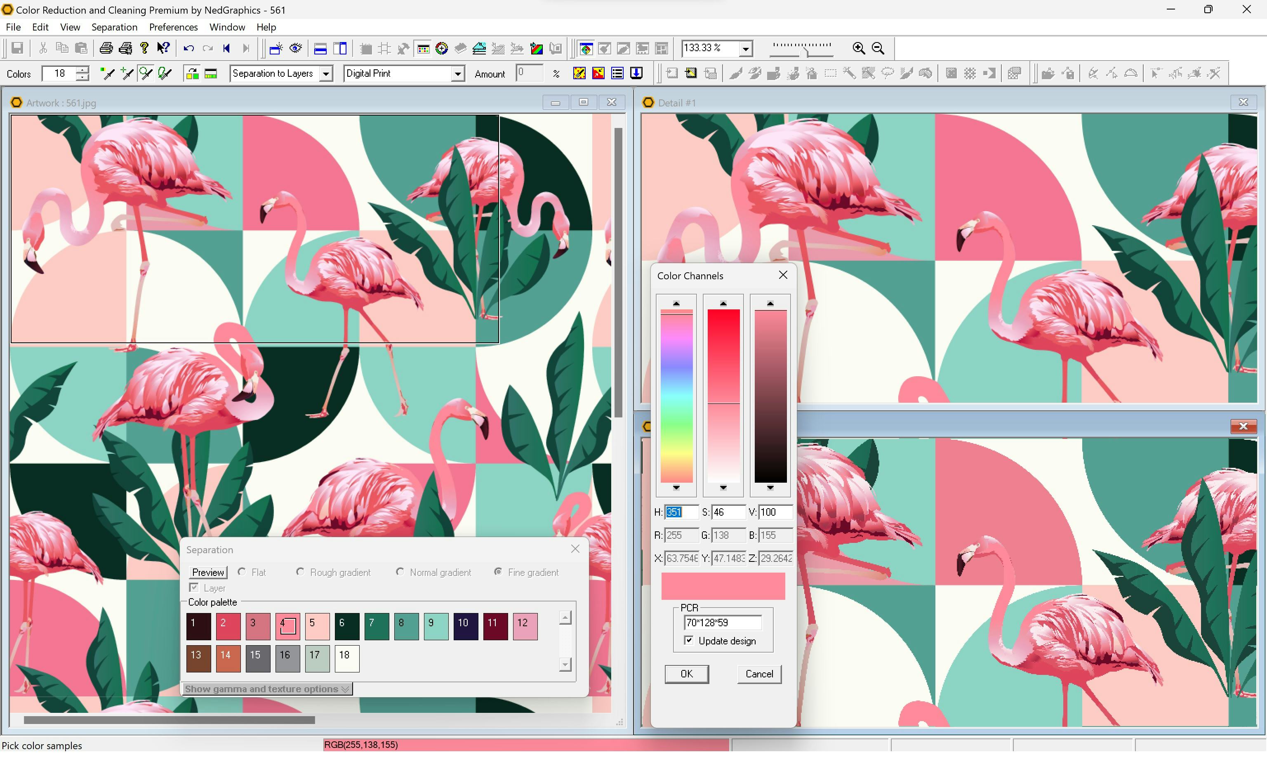Select the Print icon
This screenshot has height=757, width=1267.
[x=106, y=48]
